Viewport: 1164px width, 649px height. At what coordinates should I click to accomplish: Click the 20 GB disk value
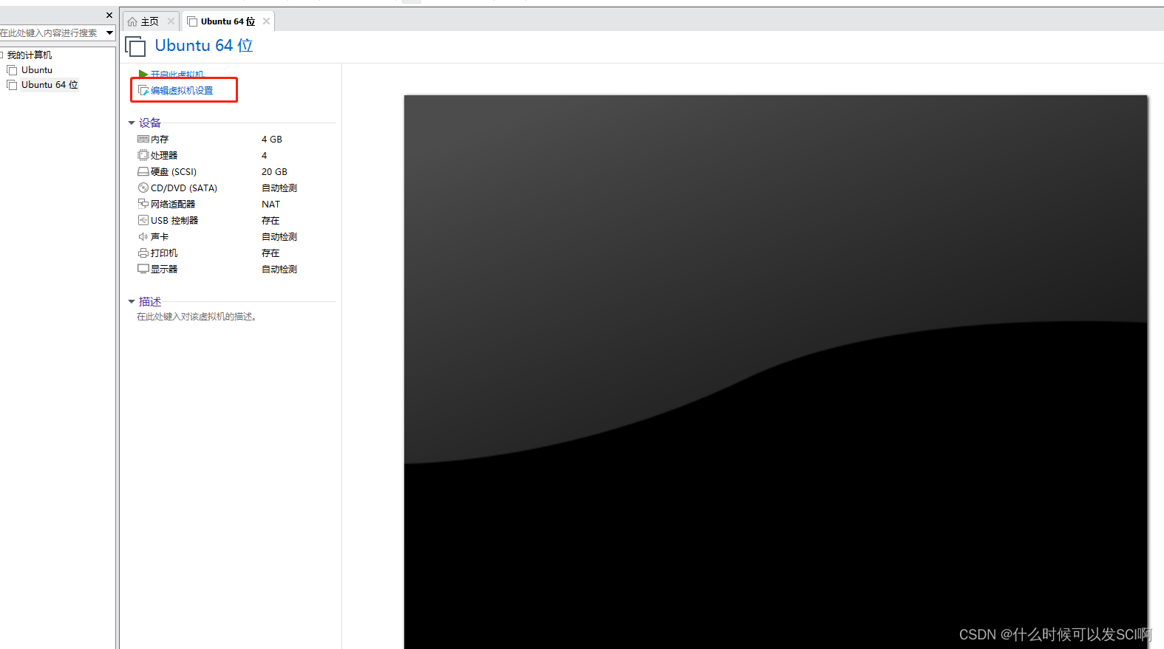point(274,171)
